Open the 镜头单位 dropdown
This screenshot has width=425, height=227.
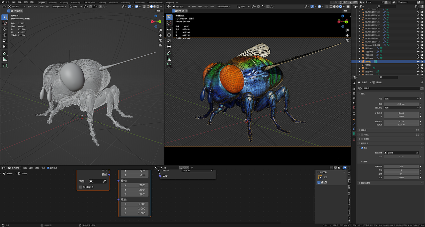[401, 108]
